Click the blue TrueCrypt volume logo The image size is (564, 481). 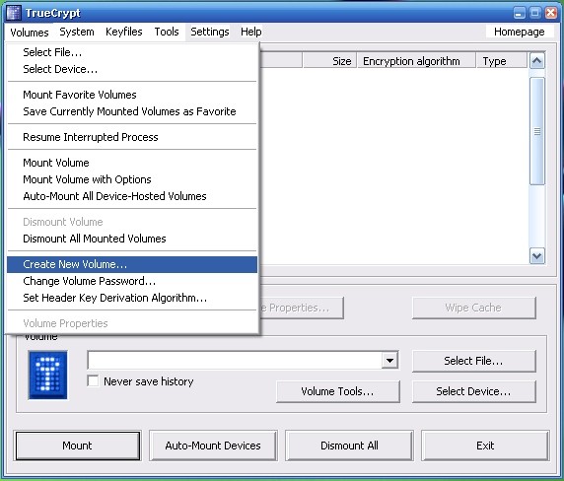[48, 375]
